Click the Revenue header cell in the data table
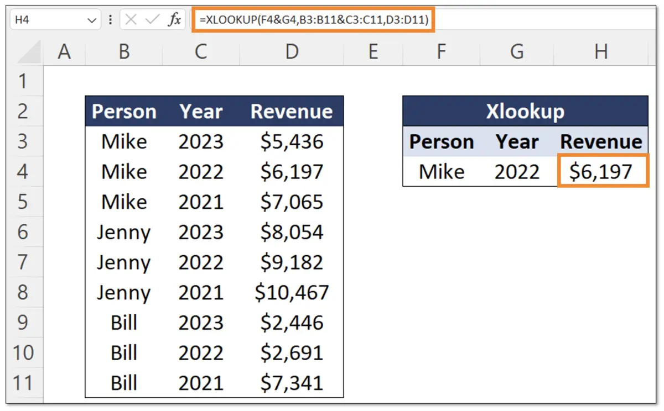Screen dimensions: 664x411 pos(292,111)
